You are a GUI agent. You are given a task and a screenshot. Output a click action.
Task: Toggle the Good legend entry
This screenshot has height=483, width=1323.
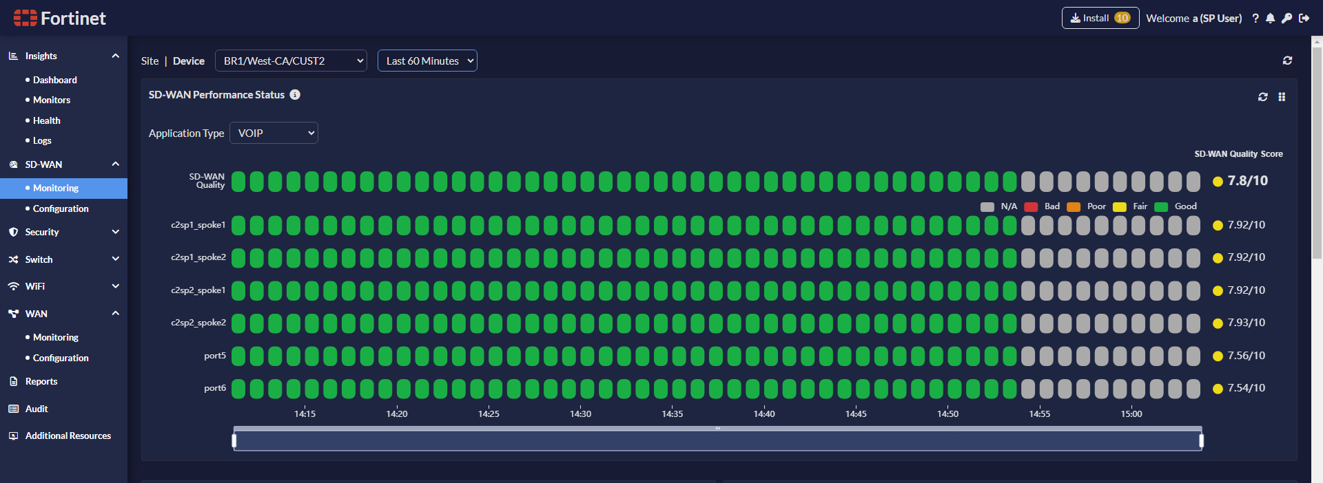click(x=1176, y=206)
